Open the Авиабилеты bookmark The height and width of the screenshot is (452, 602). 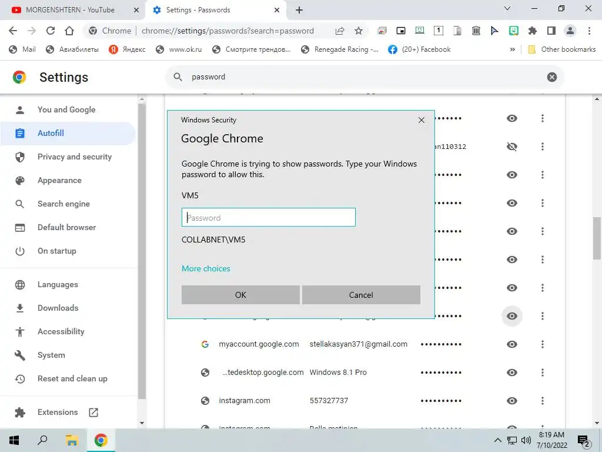click(x=72, y=49)
